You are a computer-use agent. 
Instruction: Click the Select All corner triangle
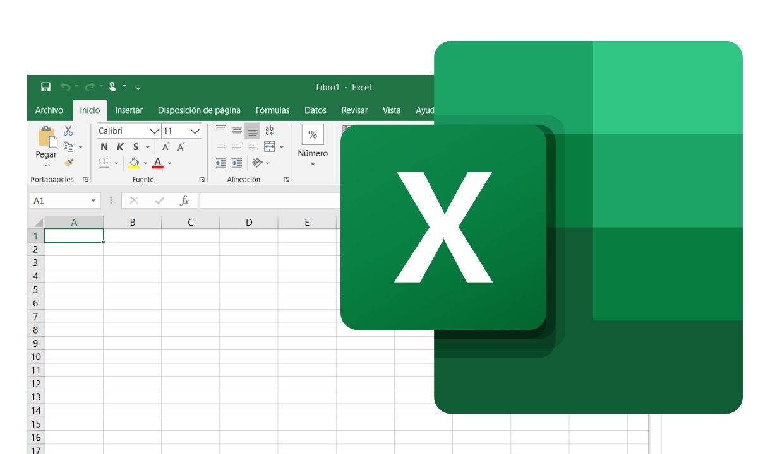coord(38,222)
